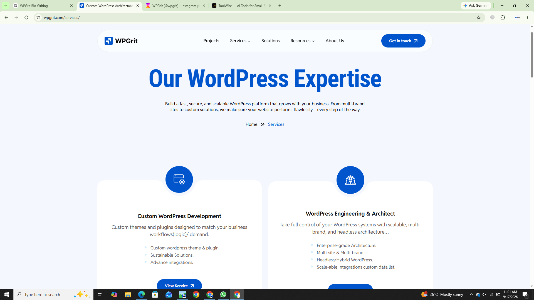
Task: Click the WPGrit logo icon
Action: (108, 41)
